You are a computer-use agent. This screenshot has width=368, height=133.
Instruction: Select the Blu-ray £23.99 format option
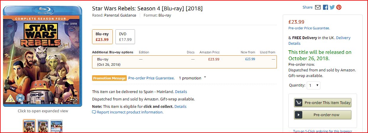coord(102,37)
